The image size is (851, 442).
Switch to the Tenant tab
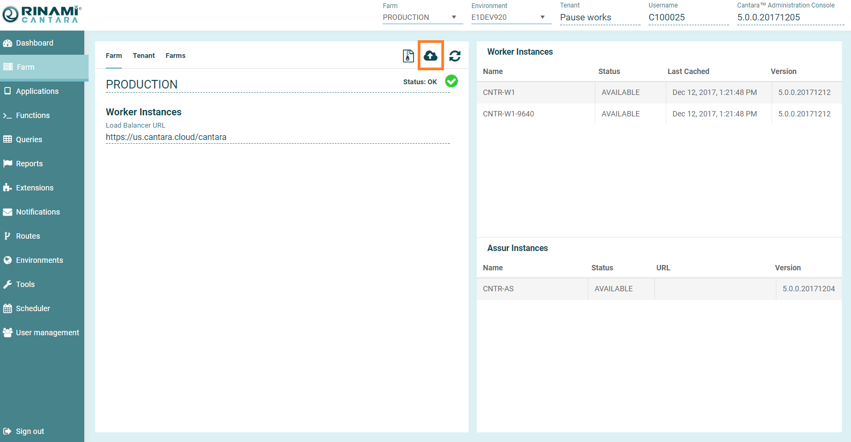tap(143, 56)
